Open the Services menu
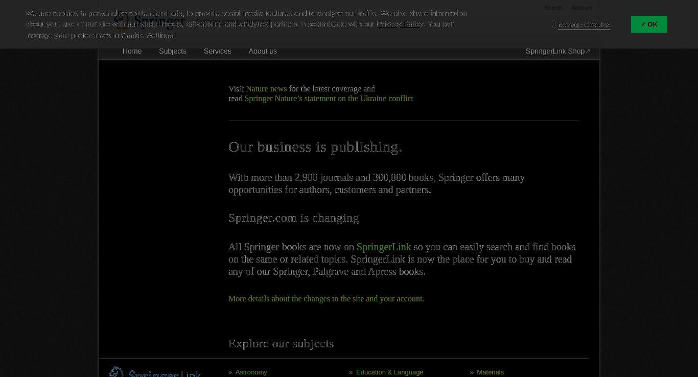The width and height of the screenshot is (698, 377). coord(217,51)
